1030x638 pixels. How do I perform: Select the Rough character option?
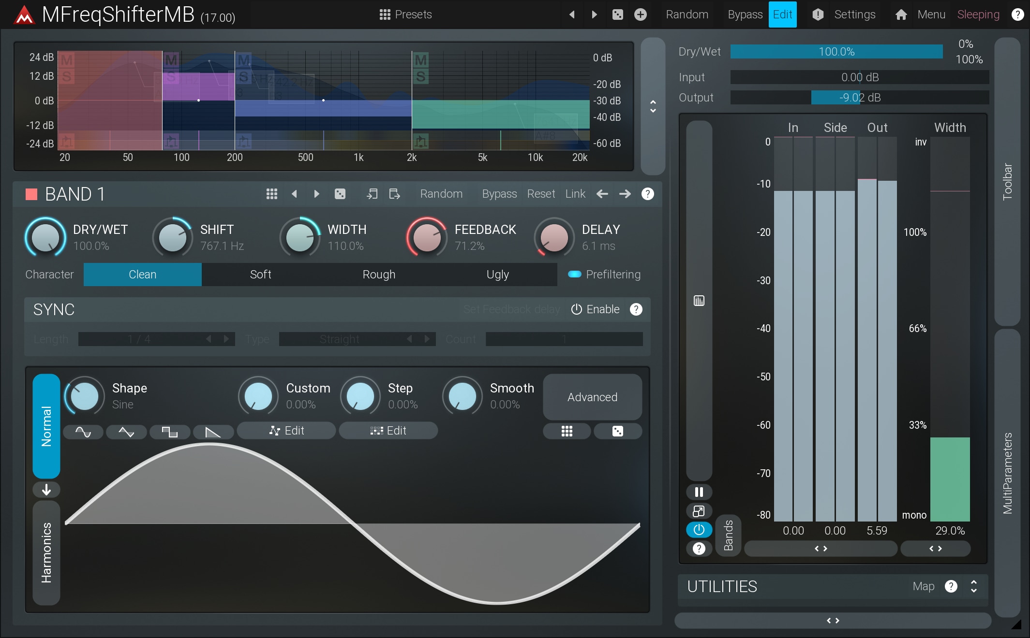[x=379, y=275]
